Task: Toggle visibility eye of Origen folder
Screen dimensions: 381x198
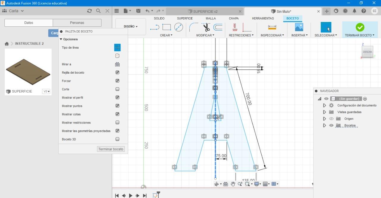Action: tap(331, 119)
